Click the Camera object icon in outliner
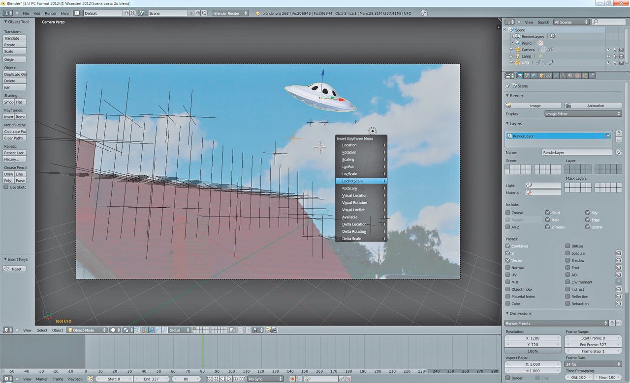This screenshot has height=383, width=630. pos(518,50)
